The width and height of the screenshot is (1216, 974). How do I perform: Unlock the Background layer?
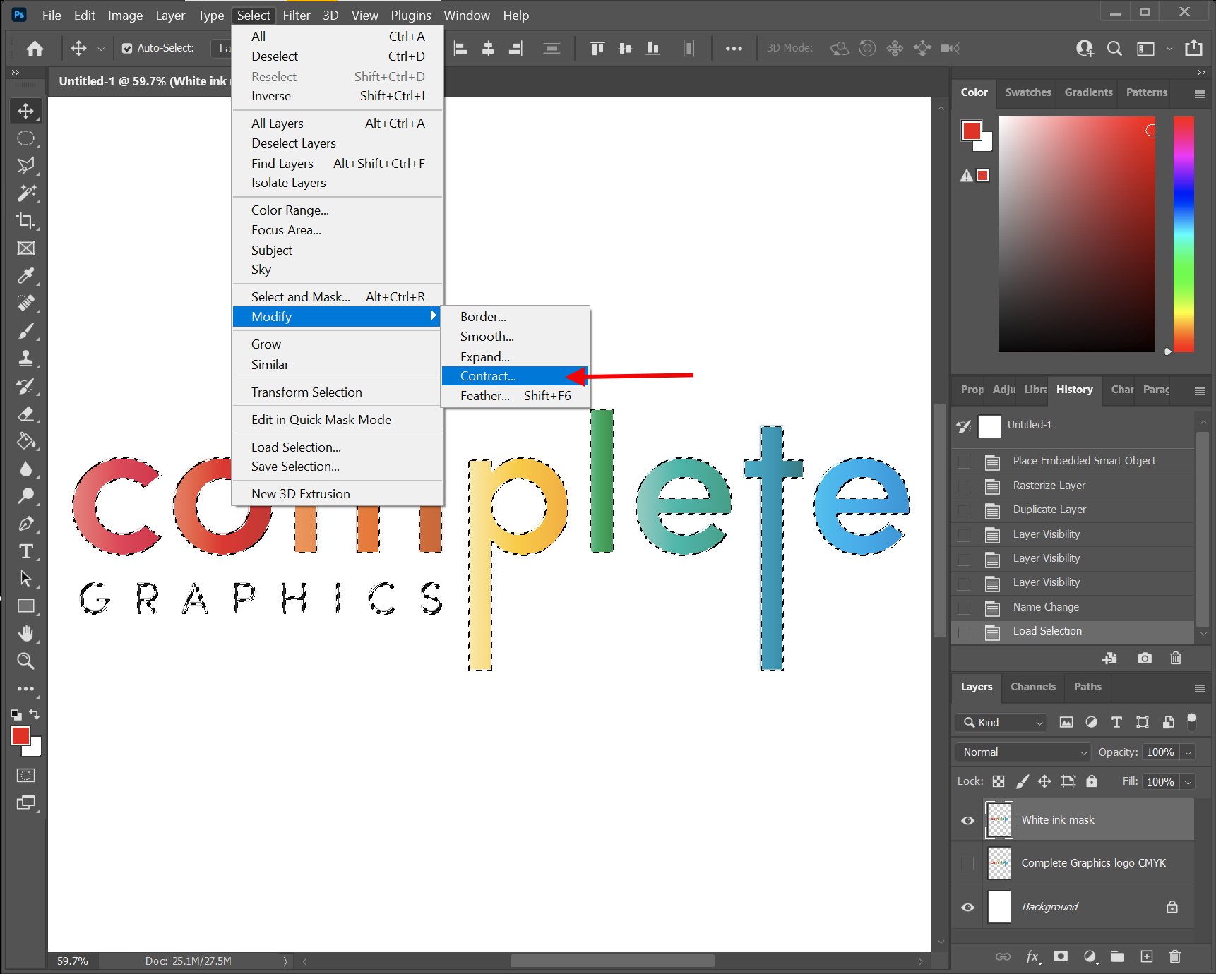(1172, 906)
